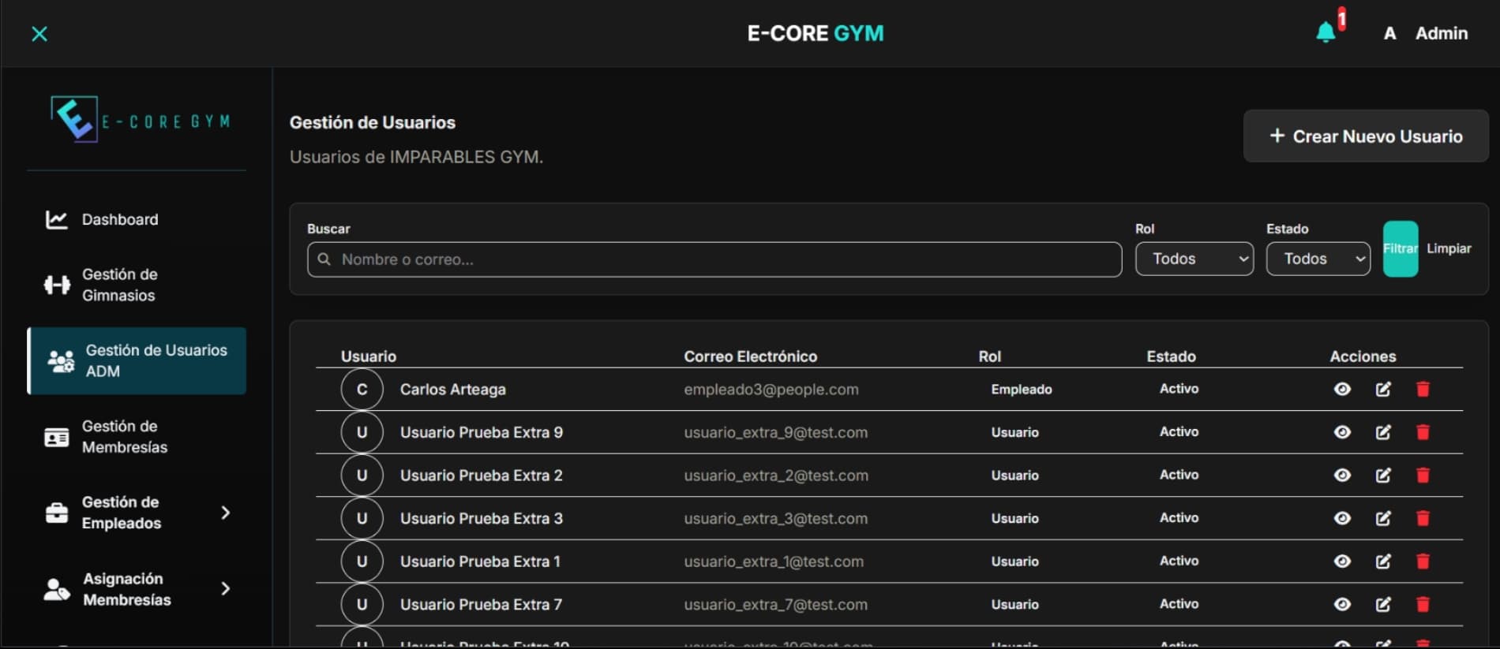This screenshot has width=1500, height=649.
Task: Click the E-Core Gym sidebar logo
Action: click(x=140, y=120)
